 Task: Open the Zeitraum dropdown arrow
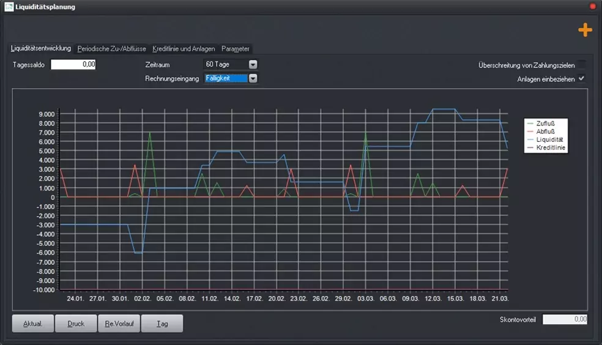click(x=253, y=64)
